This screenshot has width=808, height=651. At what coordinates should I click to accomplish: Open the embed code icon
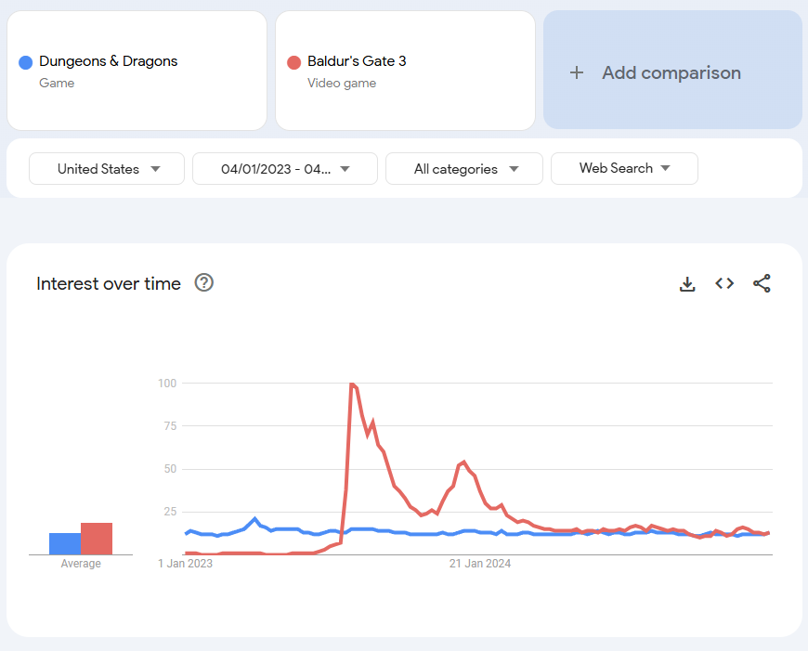pos(724,283)
